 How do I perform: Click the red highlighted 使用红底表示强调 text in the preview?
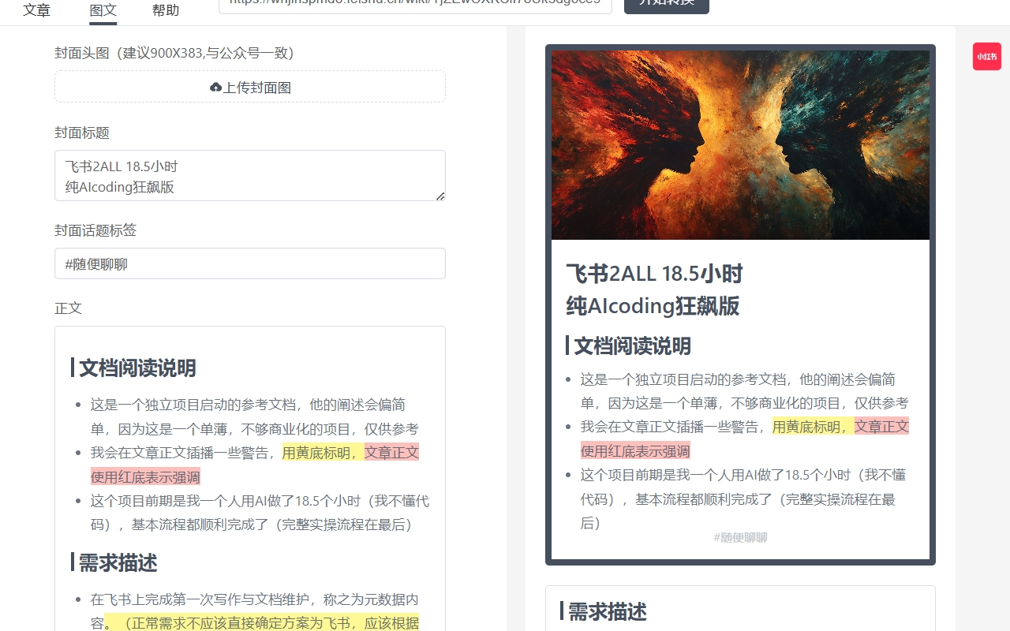[635, 451]
